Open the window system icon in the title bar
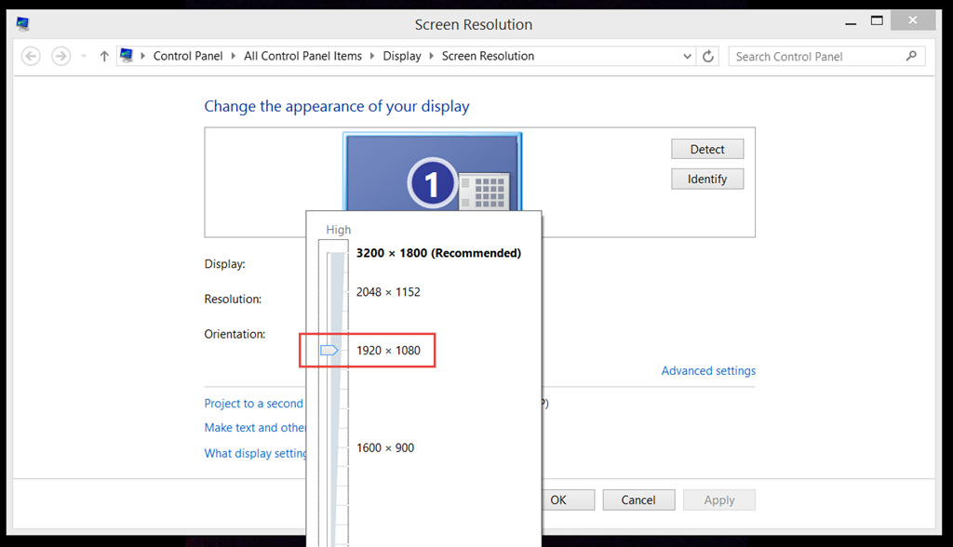The image size is (953, 547). [x=22, y=23]
